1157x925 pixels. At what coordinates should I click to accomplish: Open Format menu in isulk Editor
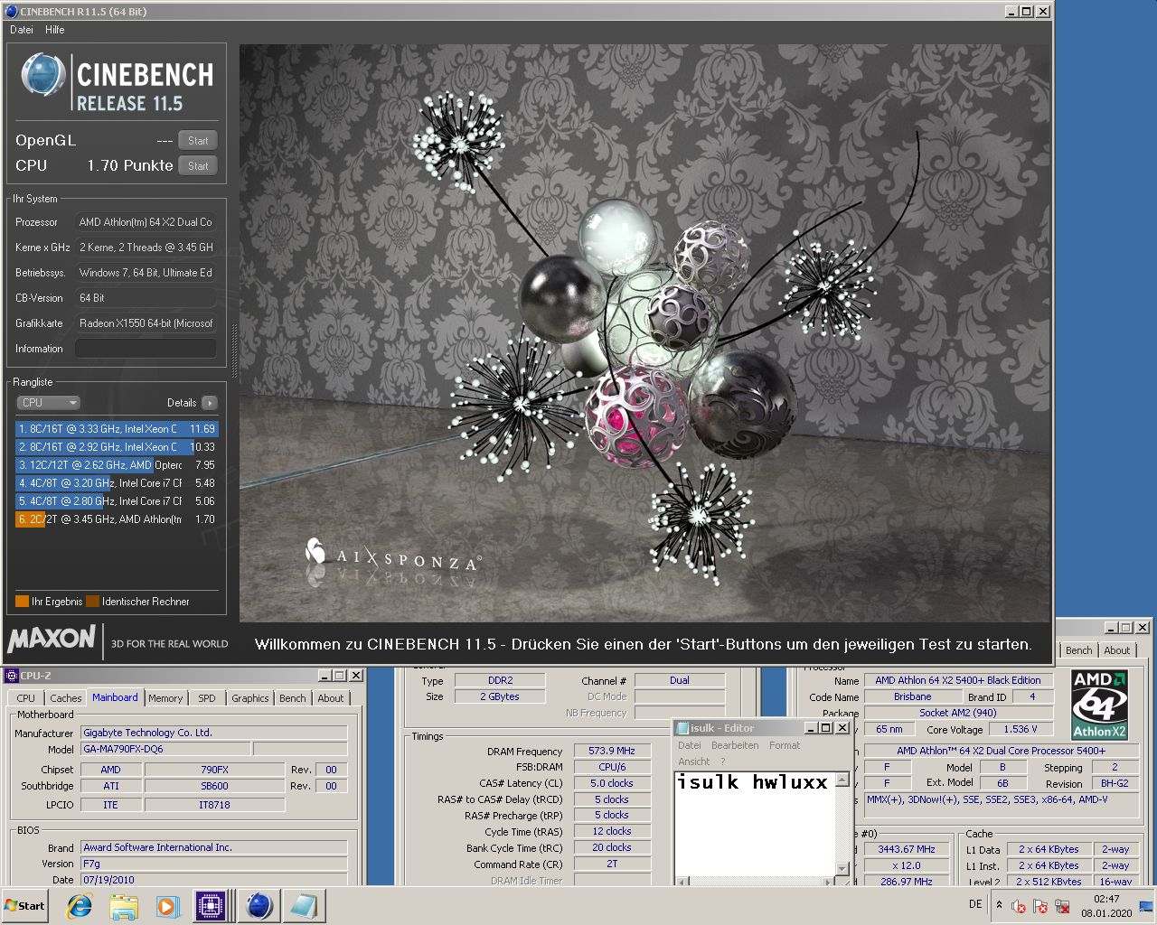pos(785,745)
